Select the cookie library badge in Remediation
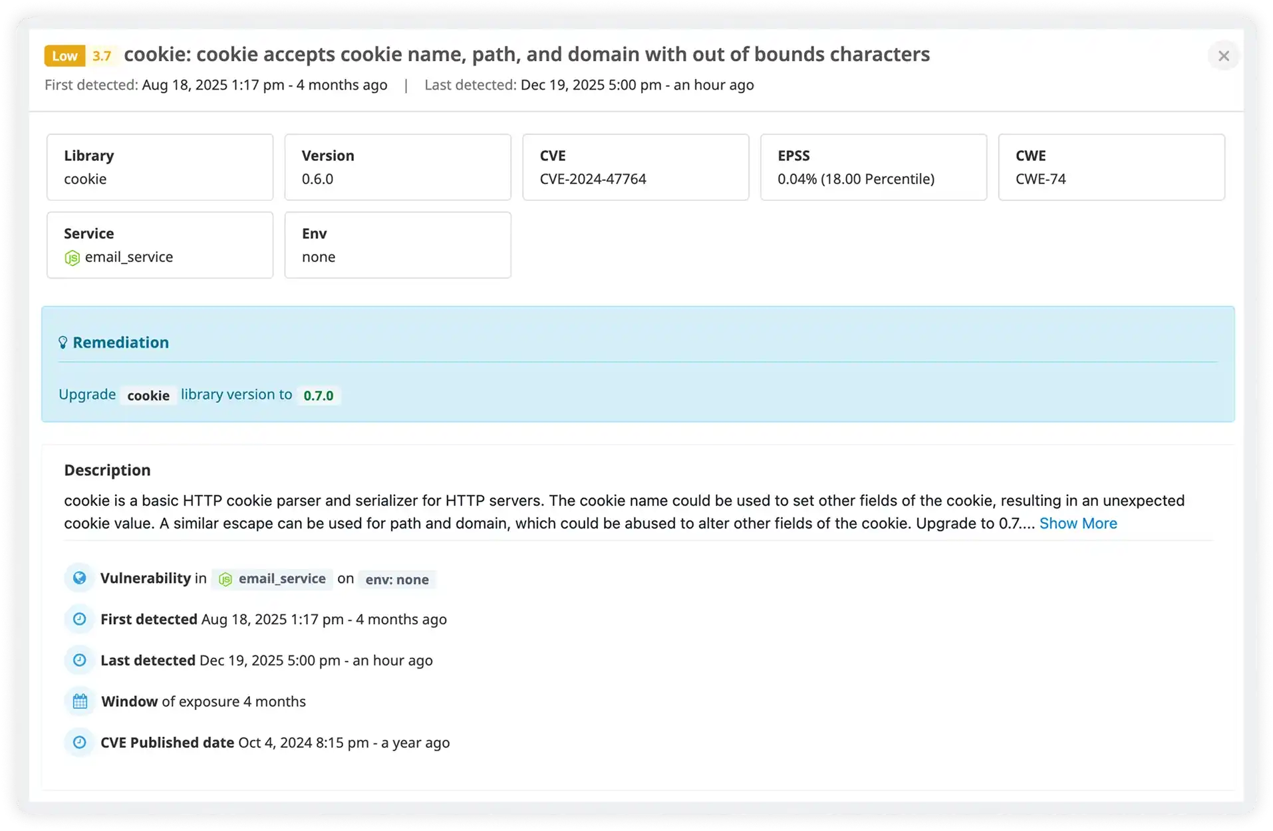The height and width of the screenshot is (831, 1273). click(148, 395)
